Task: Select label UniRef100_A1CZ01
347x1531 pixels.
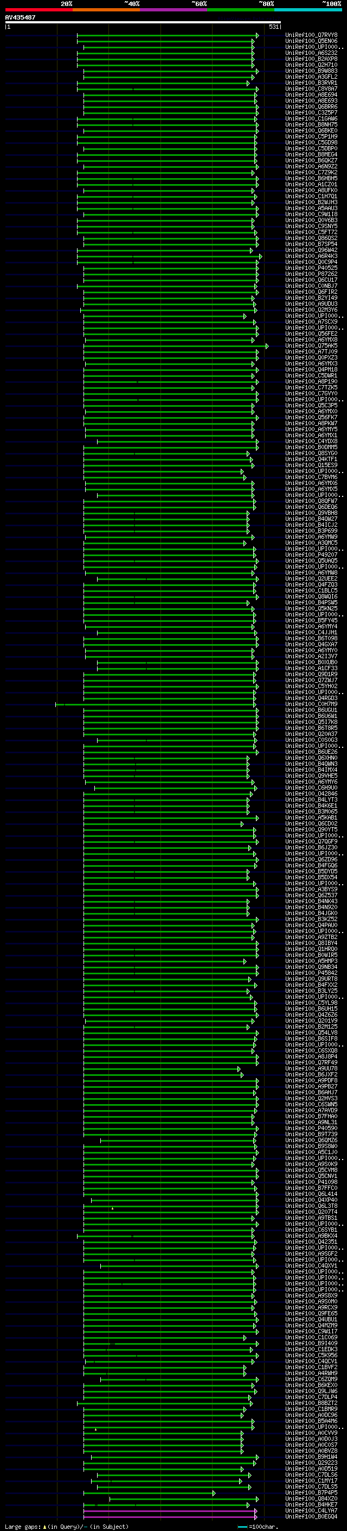Action: pyautogui.click(x=311, y=184)
